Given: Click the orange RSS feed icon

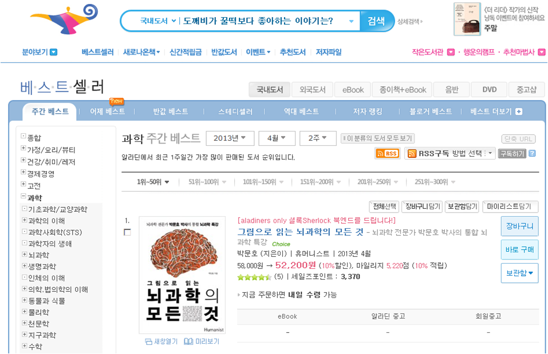Looking at the screenshot, I should click(x=387, y=154).
